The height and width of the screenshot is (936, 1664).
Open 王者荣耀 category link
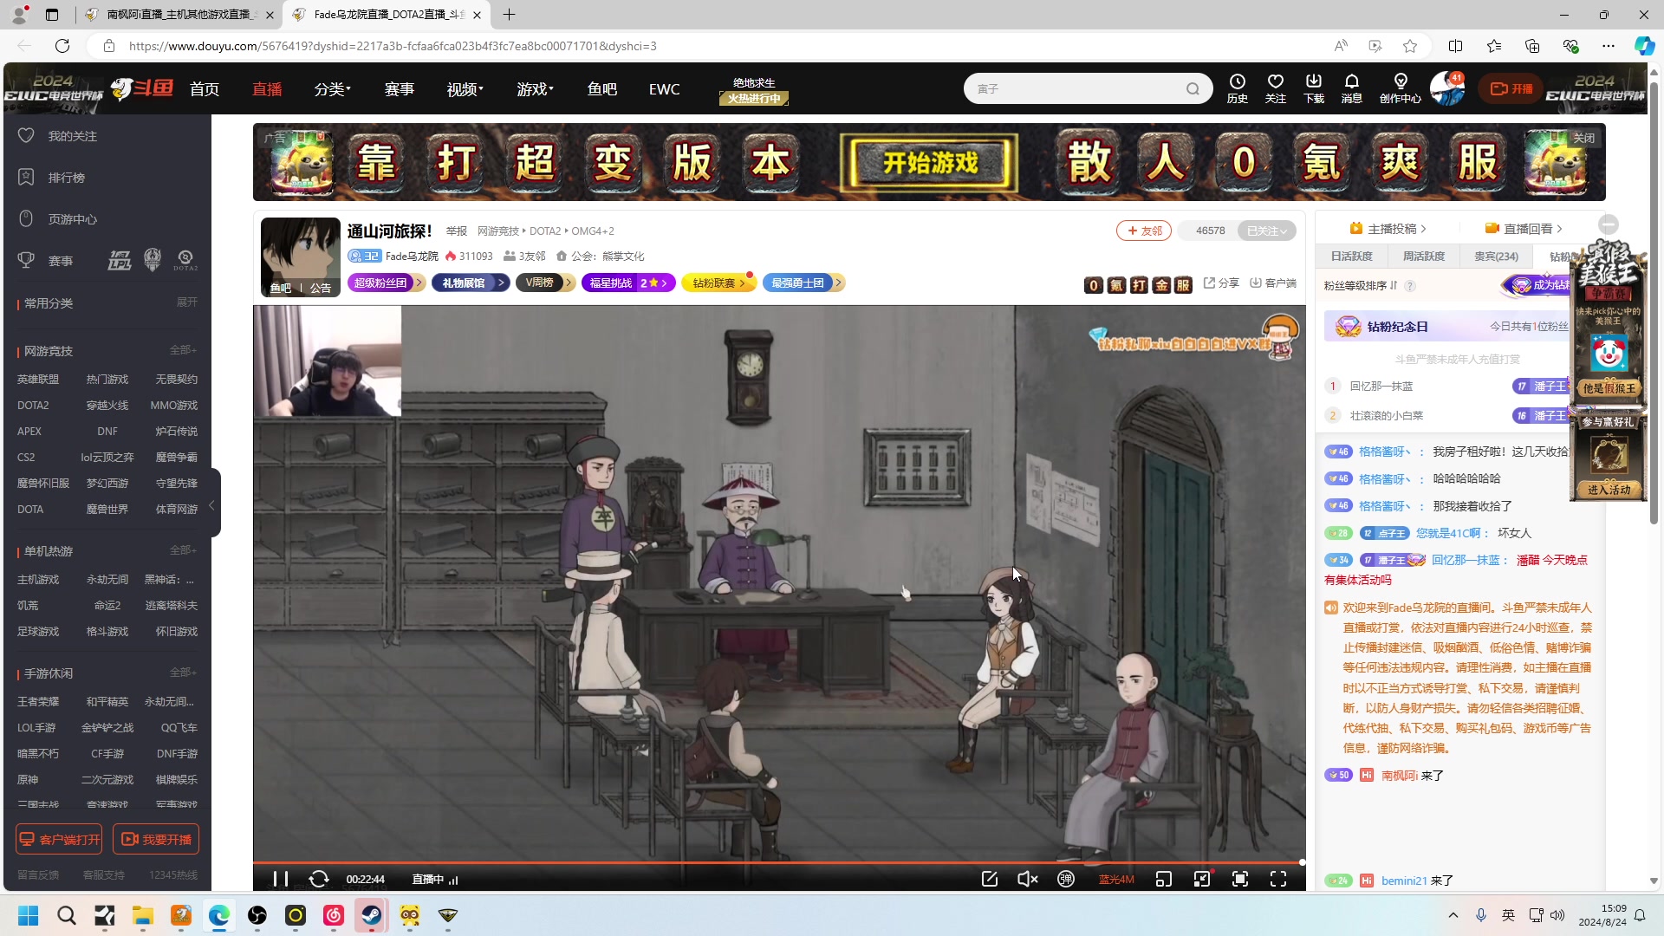click(38, 702)
